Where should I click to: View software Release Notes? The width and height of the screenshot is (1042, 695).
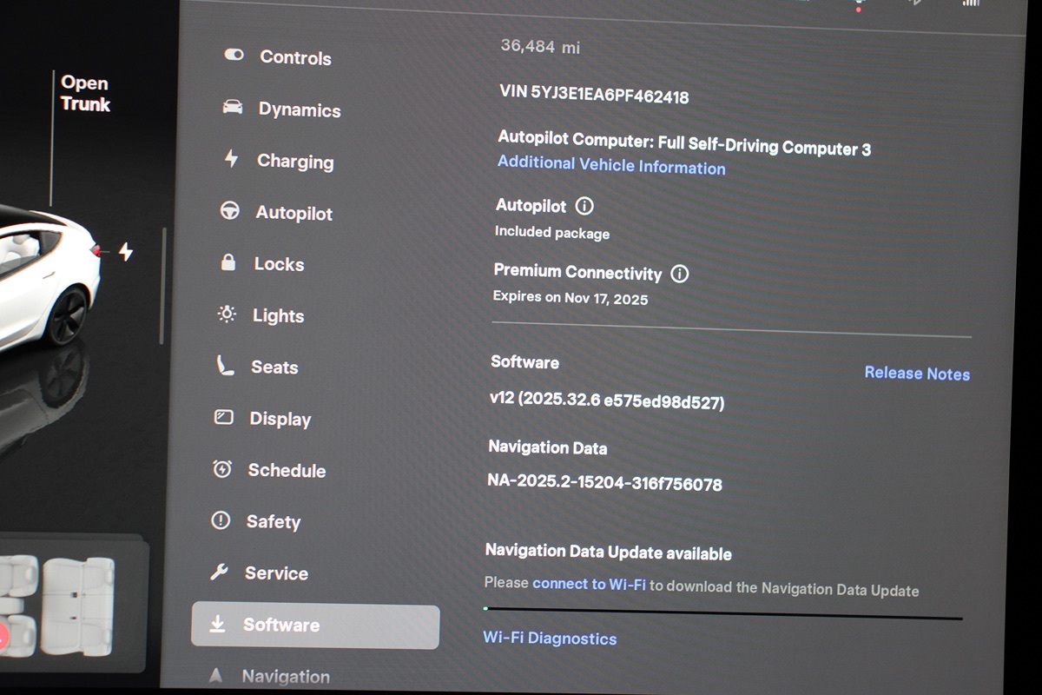pos(917,374)
